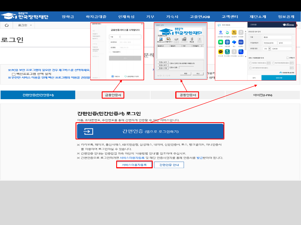Image resolution: width=301 pixels, height=225 pixels.
Task: Click the usage guide icon in financial popup
Action: coord(113,76)
